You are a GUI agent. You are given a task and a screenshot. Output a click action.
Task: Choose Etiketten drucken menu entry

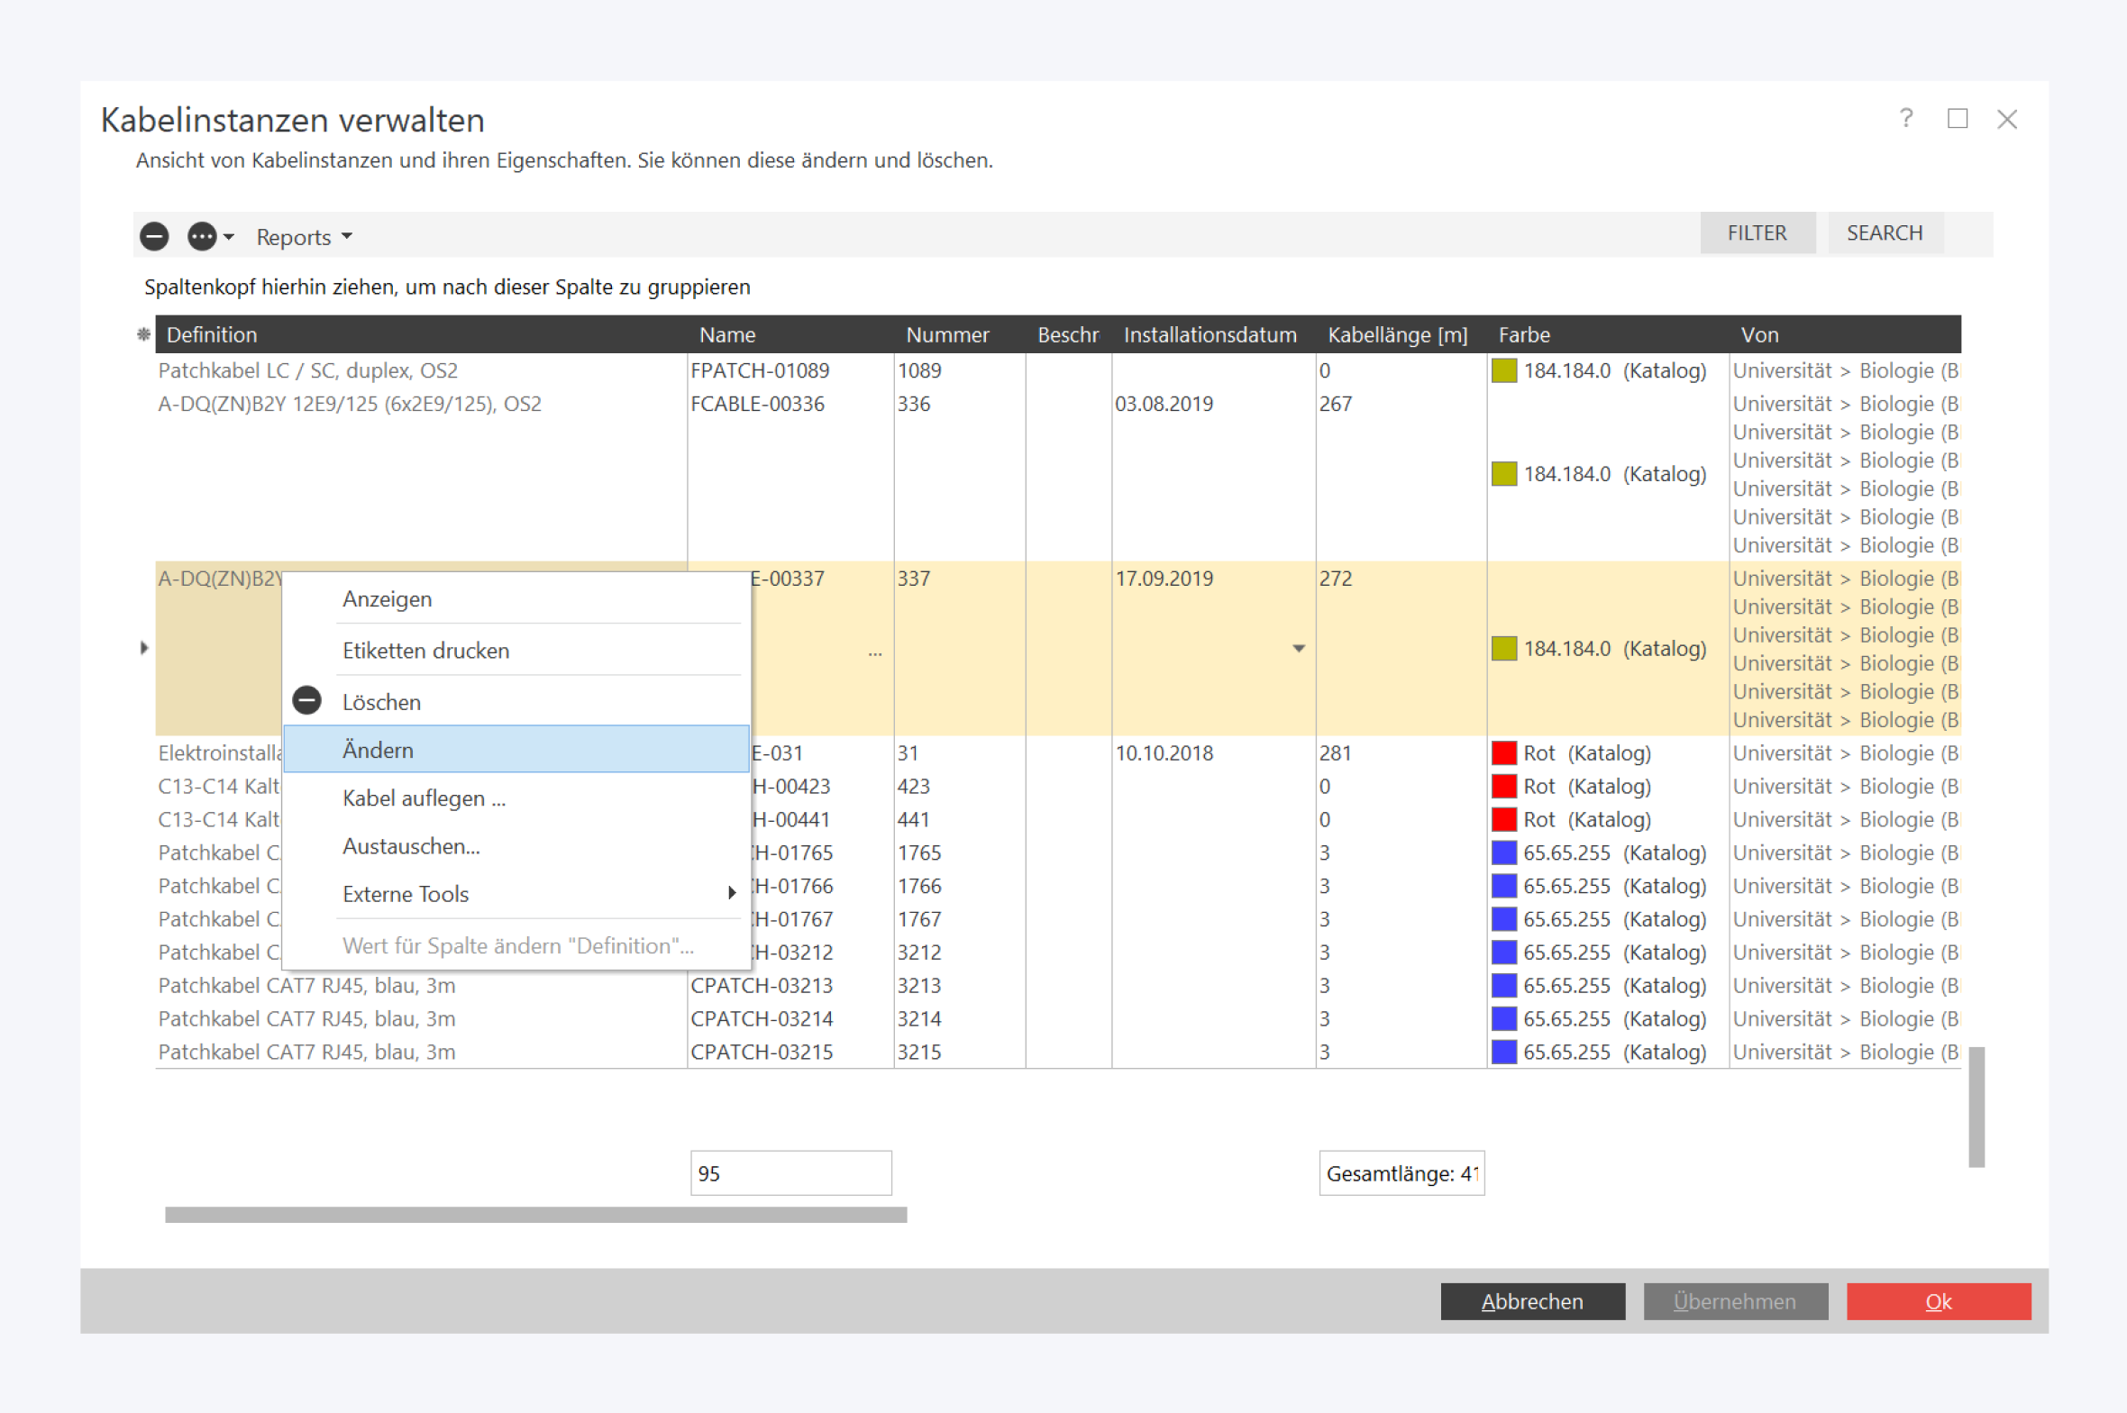pos(425,651)
